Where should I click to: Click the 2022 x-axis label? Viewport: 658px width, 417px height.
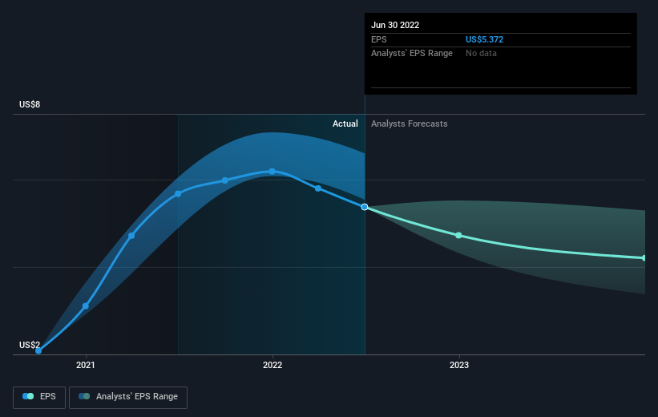[x=272, y=365]
